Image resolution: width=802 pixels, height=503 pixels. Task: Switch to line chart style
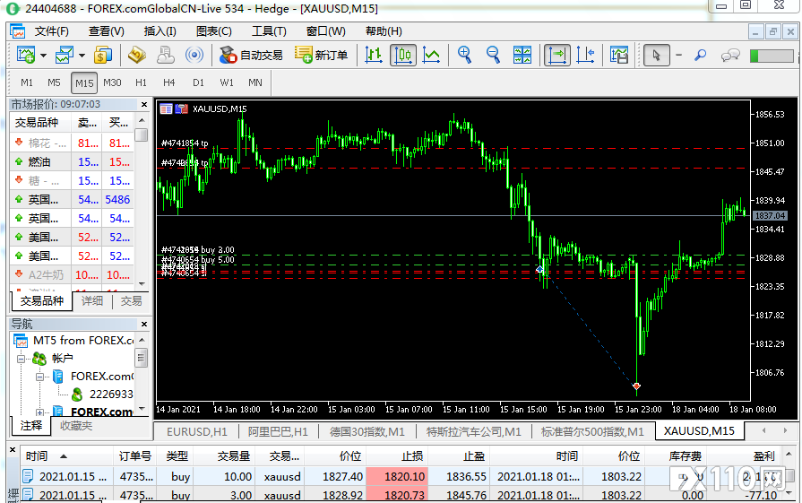432,55
